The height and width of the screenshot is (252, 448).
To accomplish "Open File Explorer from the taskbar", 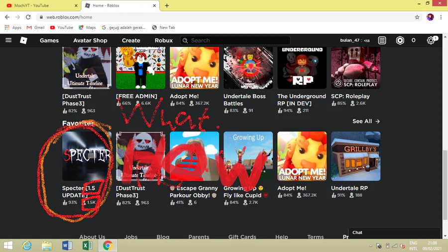I will pos(47,246).
